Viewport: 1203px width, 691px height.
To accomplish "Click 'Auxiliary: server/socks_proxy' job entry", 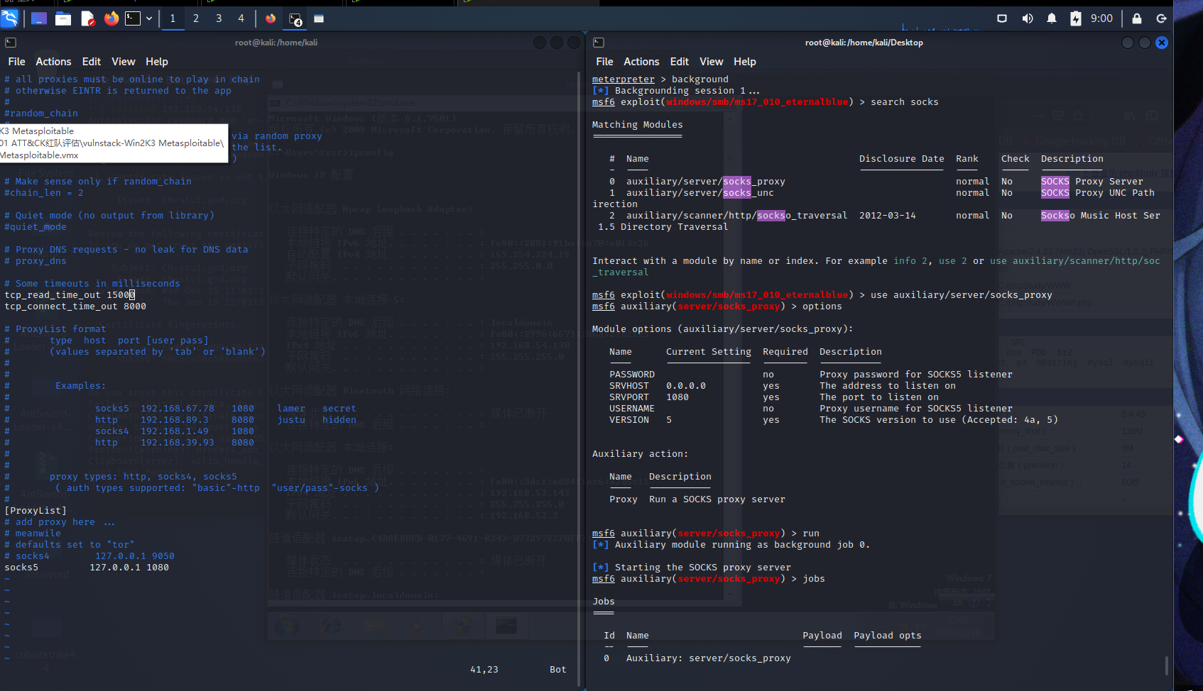I will tap(708, 658).
